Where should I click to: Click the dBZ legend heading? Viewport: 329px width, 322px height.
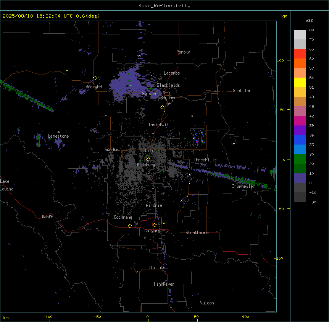pyautogui.click(x=309, y=20)
